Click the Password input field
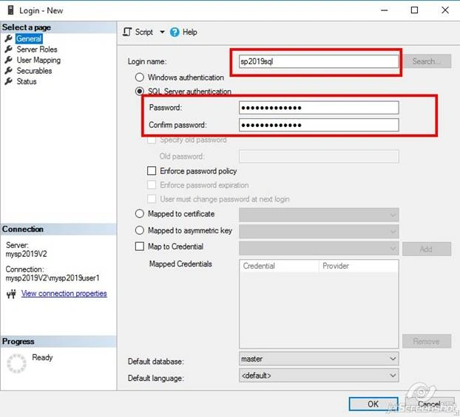Viewport: 460px width, 417px height. pos(319,108)
